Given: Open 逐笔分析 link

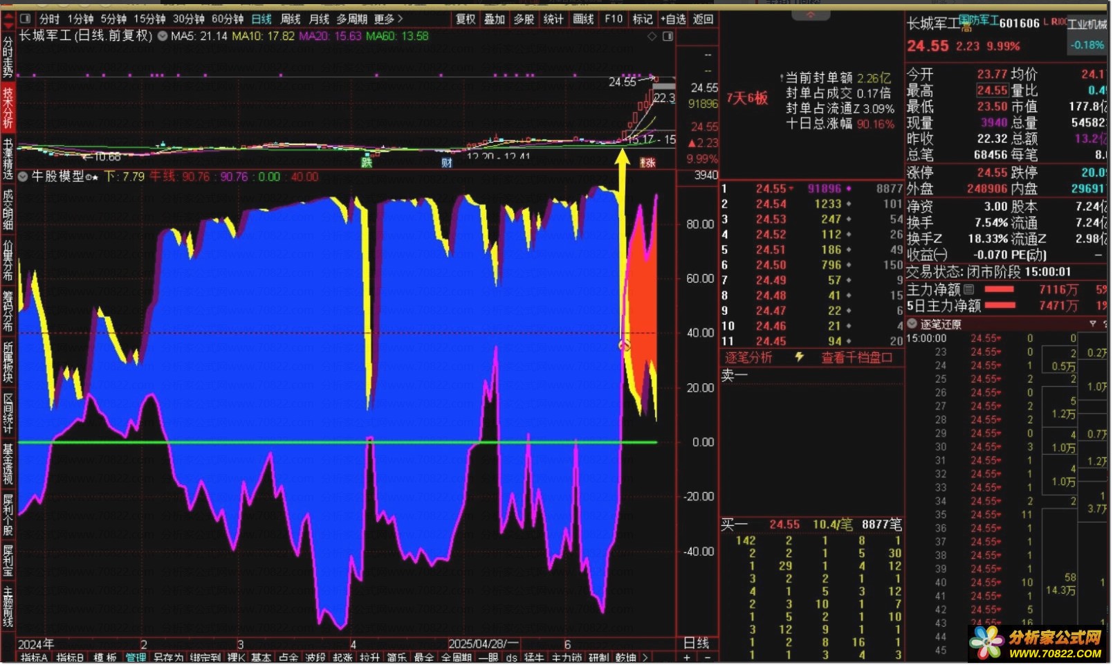Looking at the screenshot, I should pos(748,357).
